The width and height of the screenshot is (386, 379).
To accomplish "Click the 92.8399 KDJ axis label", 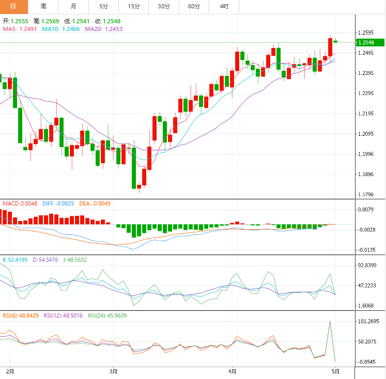I will coord(367,265).
